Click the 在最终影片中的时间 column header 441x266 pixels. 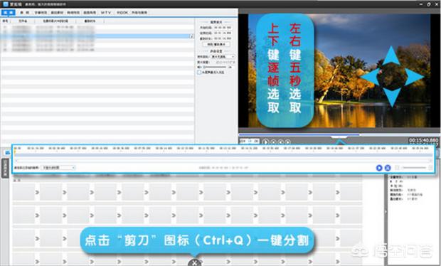(55, 21)
